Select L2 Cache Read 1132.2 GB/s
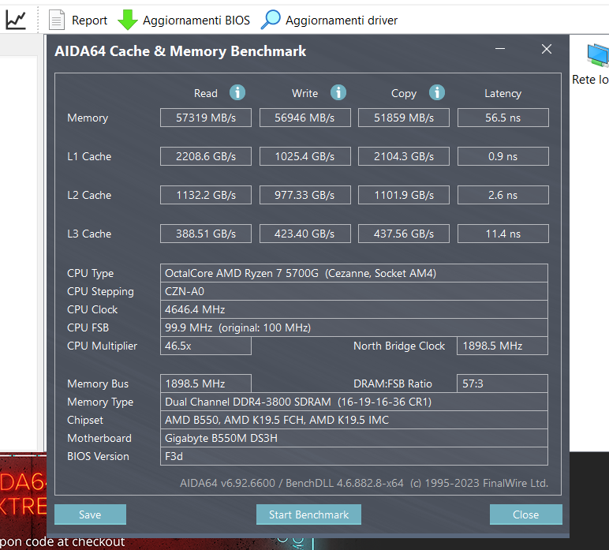Image resolution: width=609 pixels, height=550 pixels. tap(206, 195)
